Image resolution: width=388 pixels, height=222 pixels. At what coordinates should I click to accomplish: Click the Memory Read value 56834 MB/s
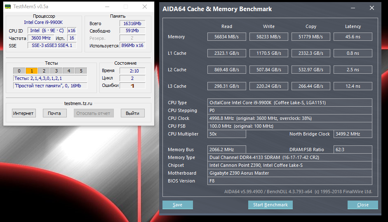click(227, 37)
